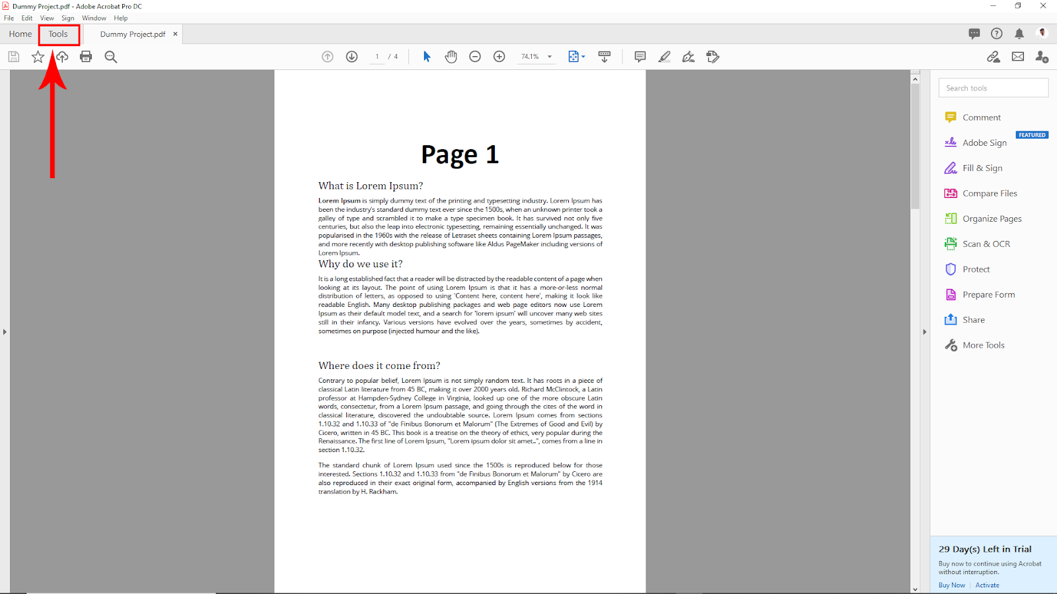1057x594 pixels.
Task: Open the notifications bell
Action: (x=1019, y=34)
